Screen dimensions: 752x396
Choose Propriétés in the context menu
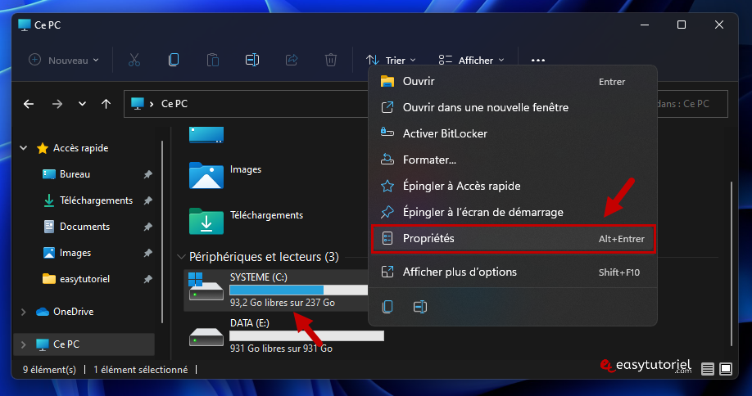[513, 238]
